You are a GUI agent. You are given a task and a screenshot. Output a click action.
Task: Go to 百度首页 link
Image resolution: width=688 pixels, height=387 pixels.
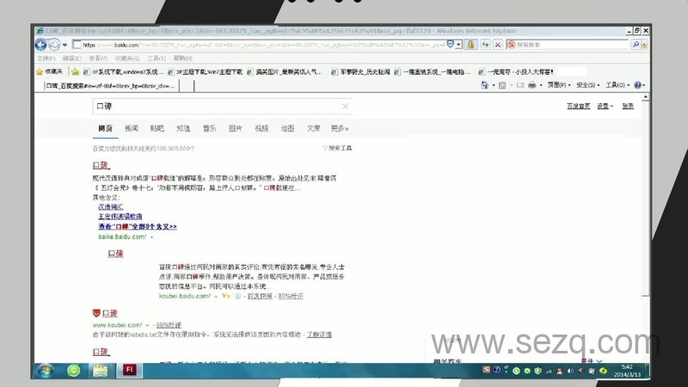pos(578,106)
